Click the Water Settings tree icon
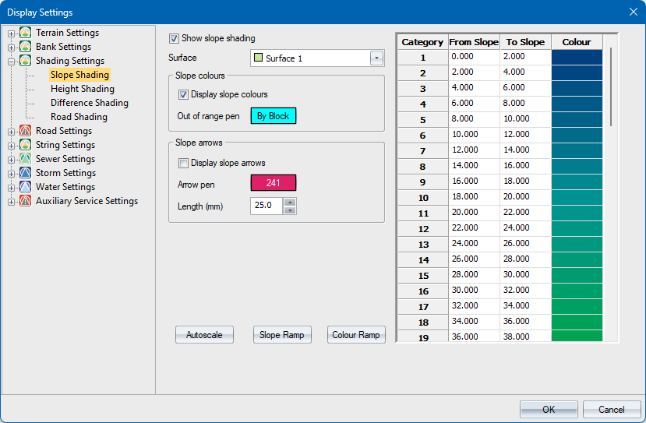Screen dimensions: 646x423 pyautogui.click(x=26, y=187)
